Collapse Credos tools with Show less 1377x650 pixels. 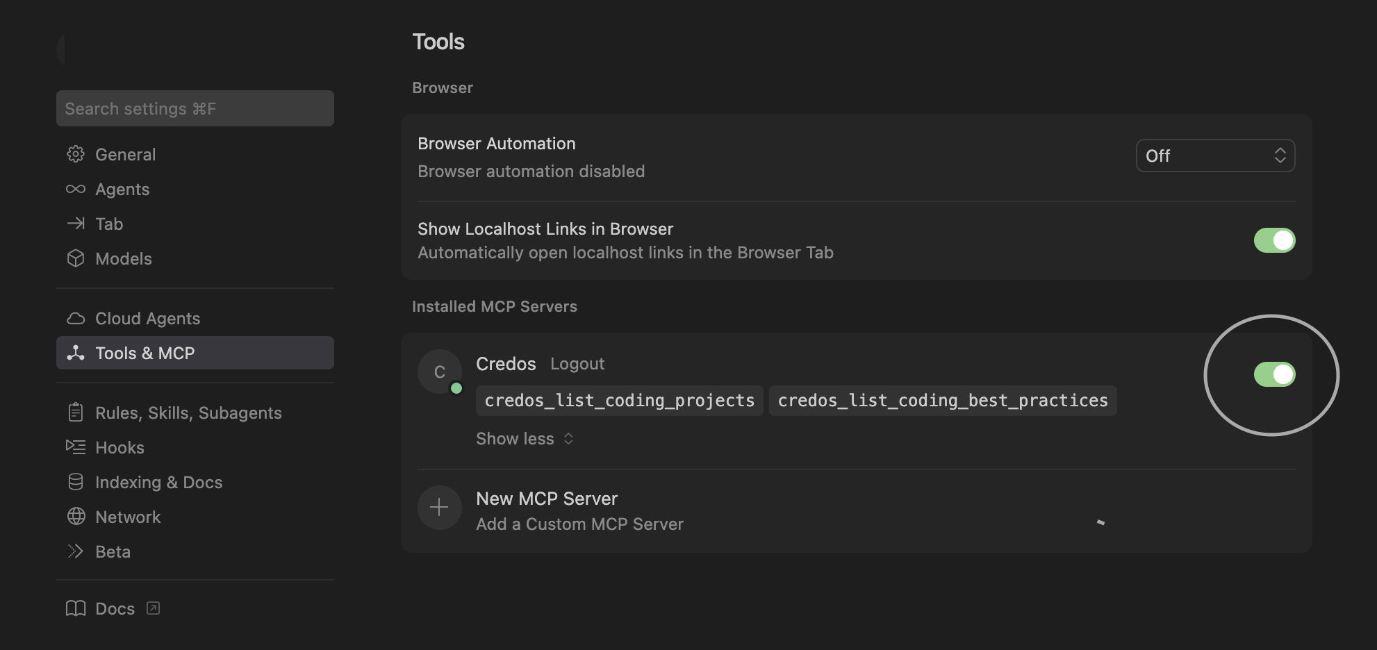524,438
